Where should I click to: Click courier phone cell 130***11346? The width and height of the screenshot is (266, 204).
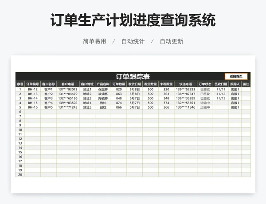186,107
